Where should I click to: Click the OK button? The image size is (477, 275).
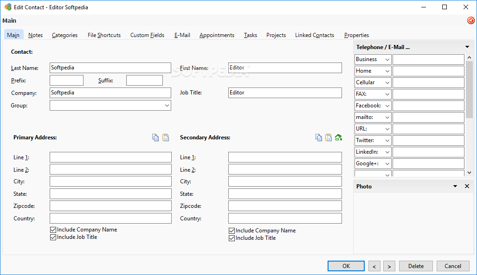(x=346, y=266)
